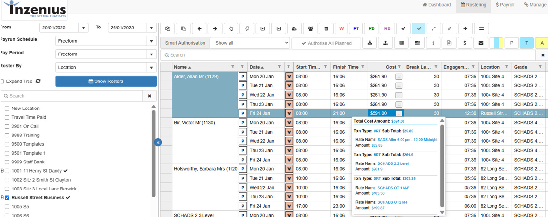The height and width of the screenshot is (217, 548).
Task: Open the Dashboard tab
Action: coord(436,5)
